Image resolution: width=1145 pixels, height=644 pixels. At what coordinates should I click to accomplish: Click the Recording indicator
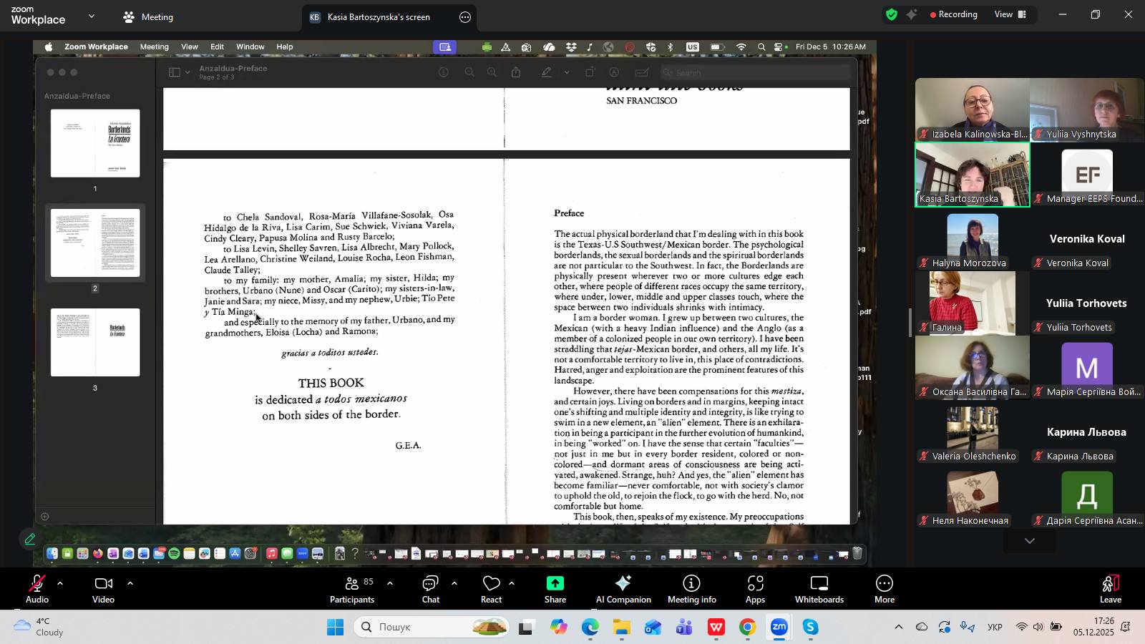(953, 14)
